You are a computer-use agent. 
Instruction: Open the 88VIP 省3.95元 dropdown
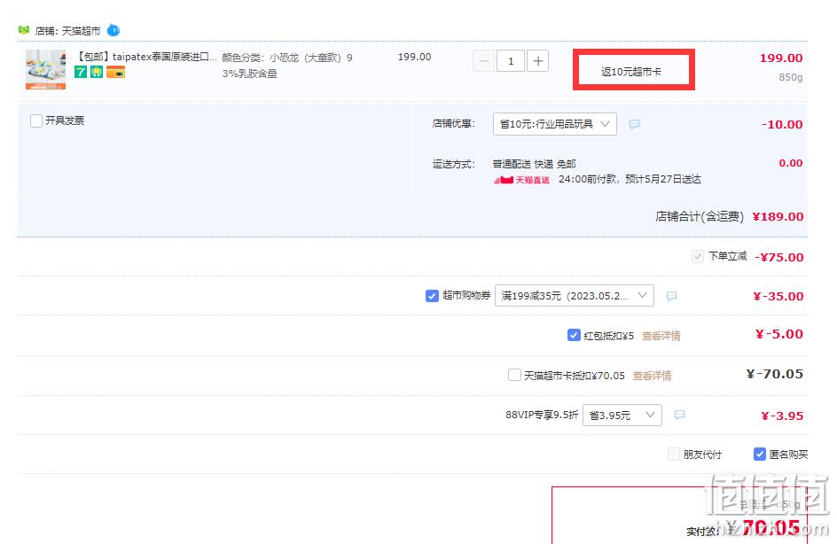click(622, 415)
